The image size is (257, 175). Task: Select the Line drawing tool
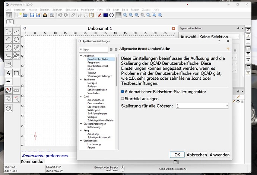point(16,31)
